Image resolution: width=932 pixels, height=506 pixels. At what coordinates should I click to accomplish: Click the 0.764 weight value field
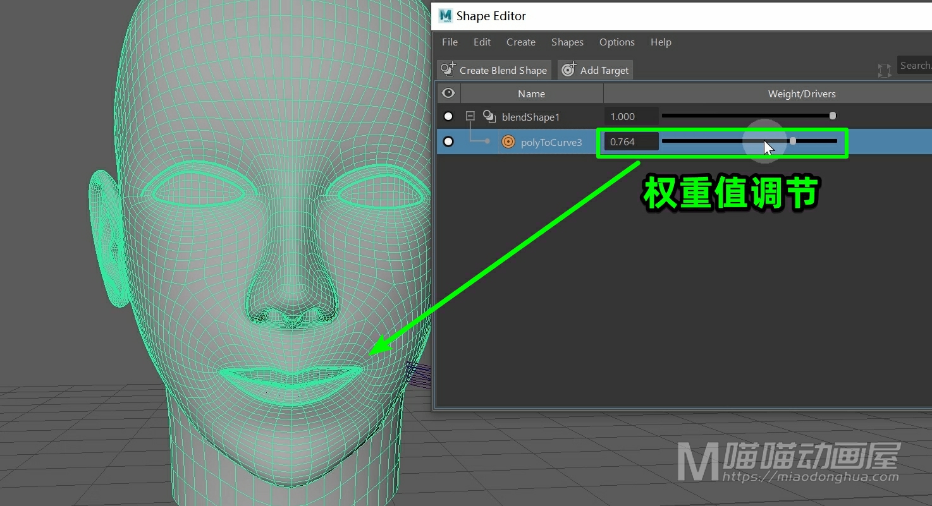630,142
